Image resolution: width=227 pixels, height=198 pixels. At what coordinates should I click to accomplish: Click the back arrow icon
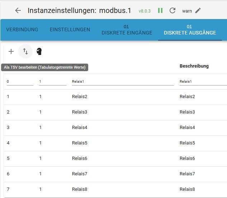tap(18, 10)
